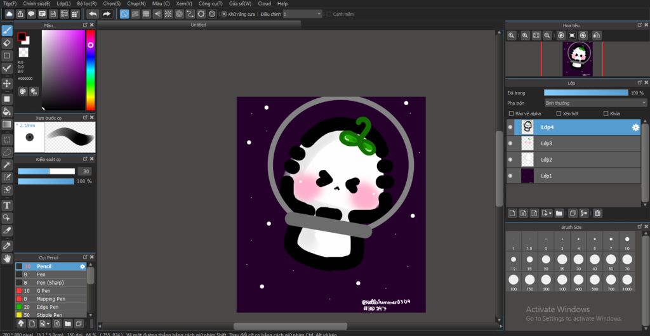Image resolution: width=650 pixels, height=336 pixels.
Task: Click the zoom in icon in navigator
Action: [525, 36]
